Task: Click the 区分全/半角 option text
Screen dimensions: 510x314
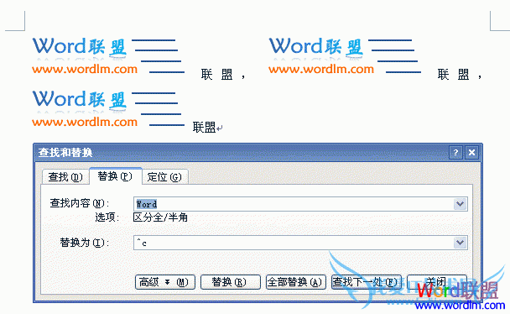Action: pos(160,217)
